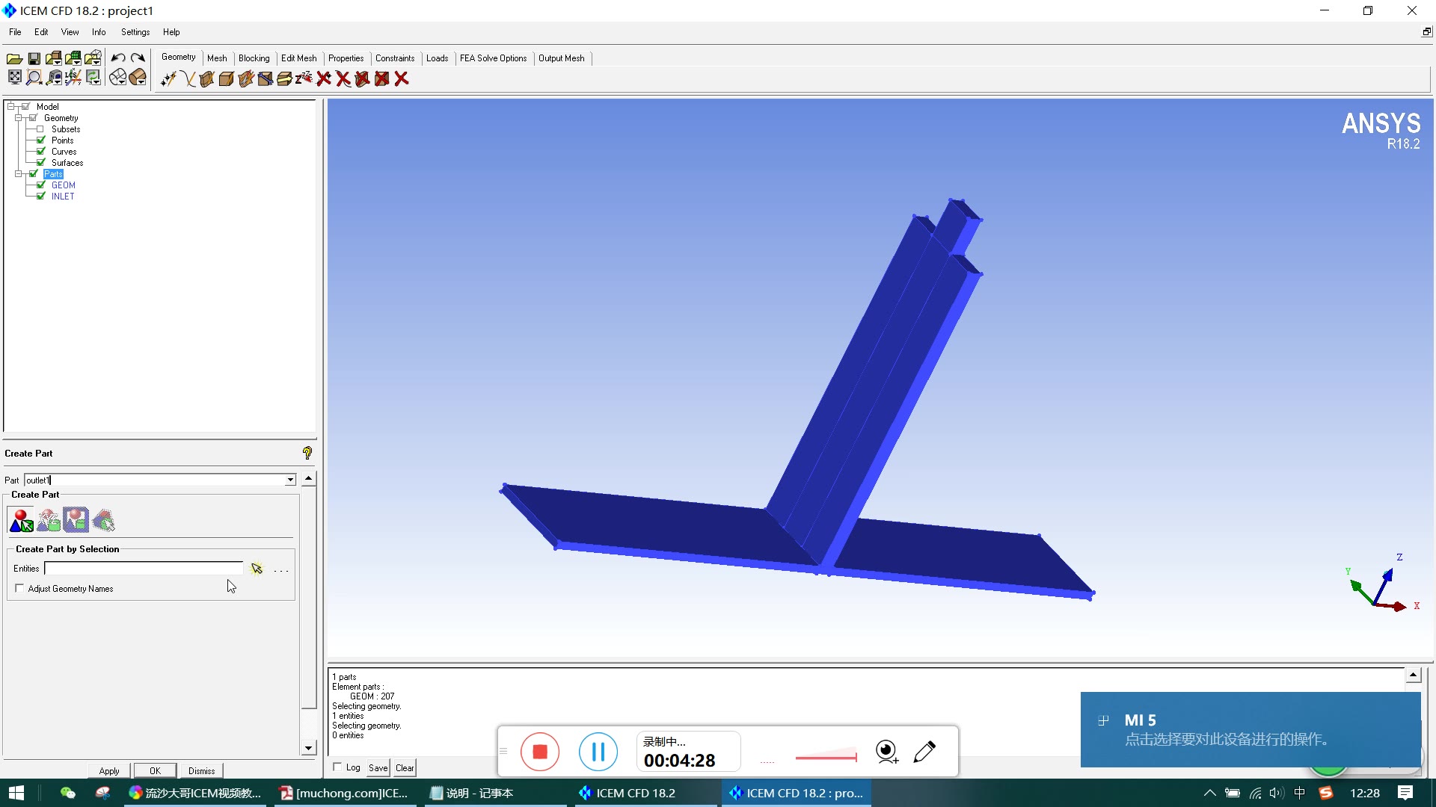Open the Settings menu
The height and width of the screenshot is (807, 1436).
point(135,32)
